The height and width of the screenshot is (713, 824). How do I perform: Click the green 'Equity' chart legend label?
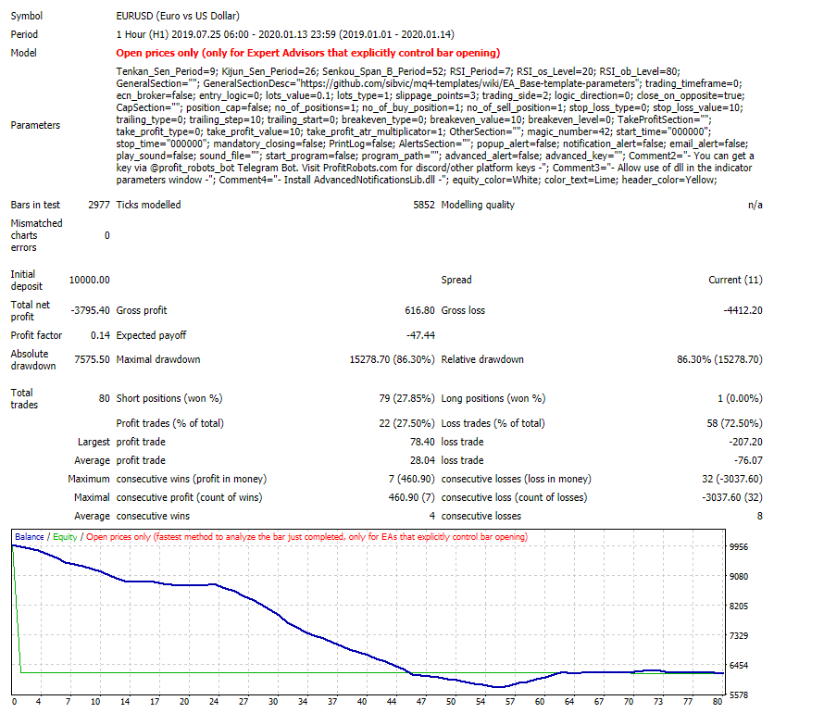tap(65, 536)
